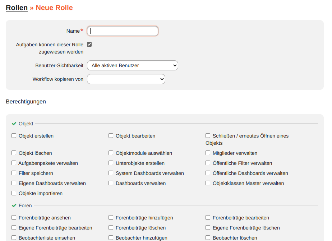This screenshot has height=241, width=332.
Task: Open the Workflow kopieren von dropdown
Action: tap(126, 79)
